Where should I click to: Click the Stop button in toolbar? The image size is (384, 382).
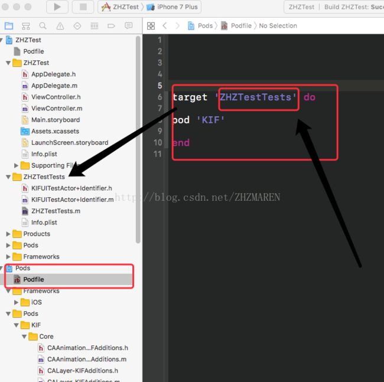pyautogui.click(x=83, y=6)
